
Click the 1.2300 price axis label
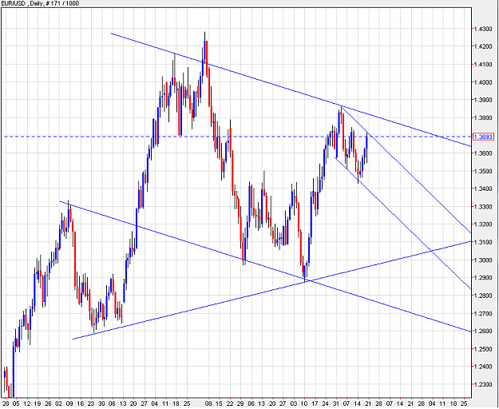coord(483,384)
